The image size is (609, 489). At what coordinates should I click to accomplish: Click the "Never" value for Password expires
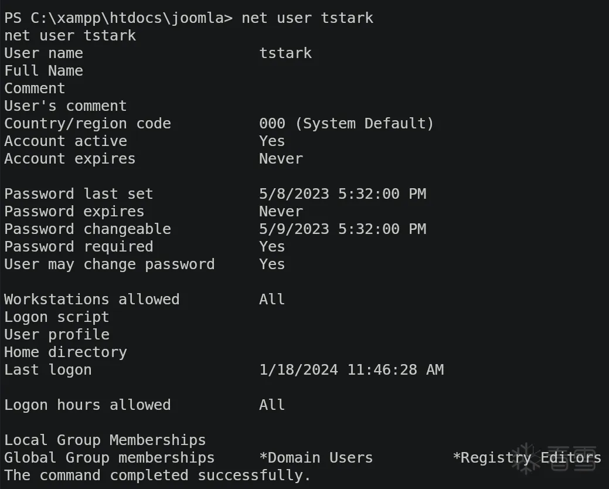[x=281, y=211]
